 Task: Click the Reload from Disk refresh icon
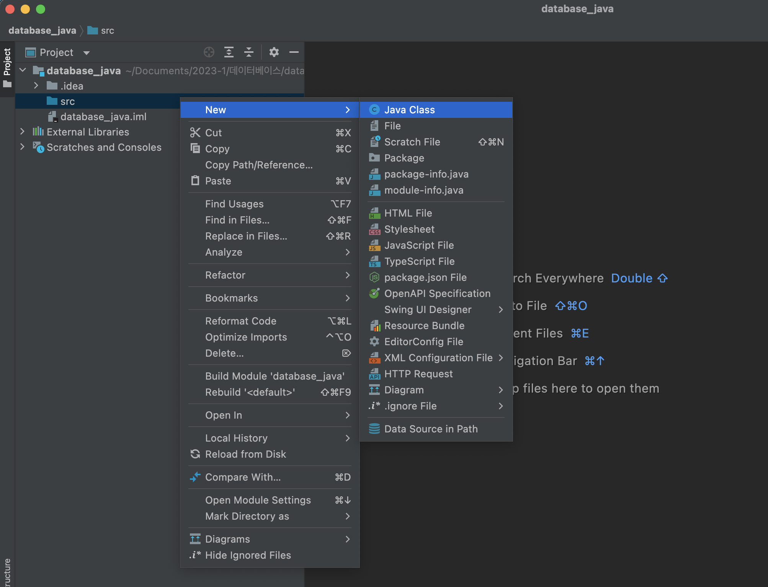(x=195, y=454)
